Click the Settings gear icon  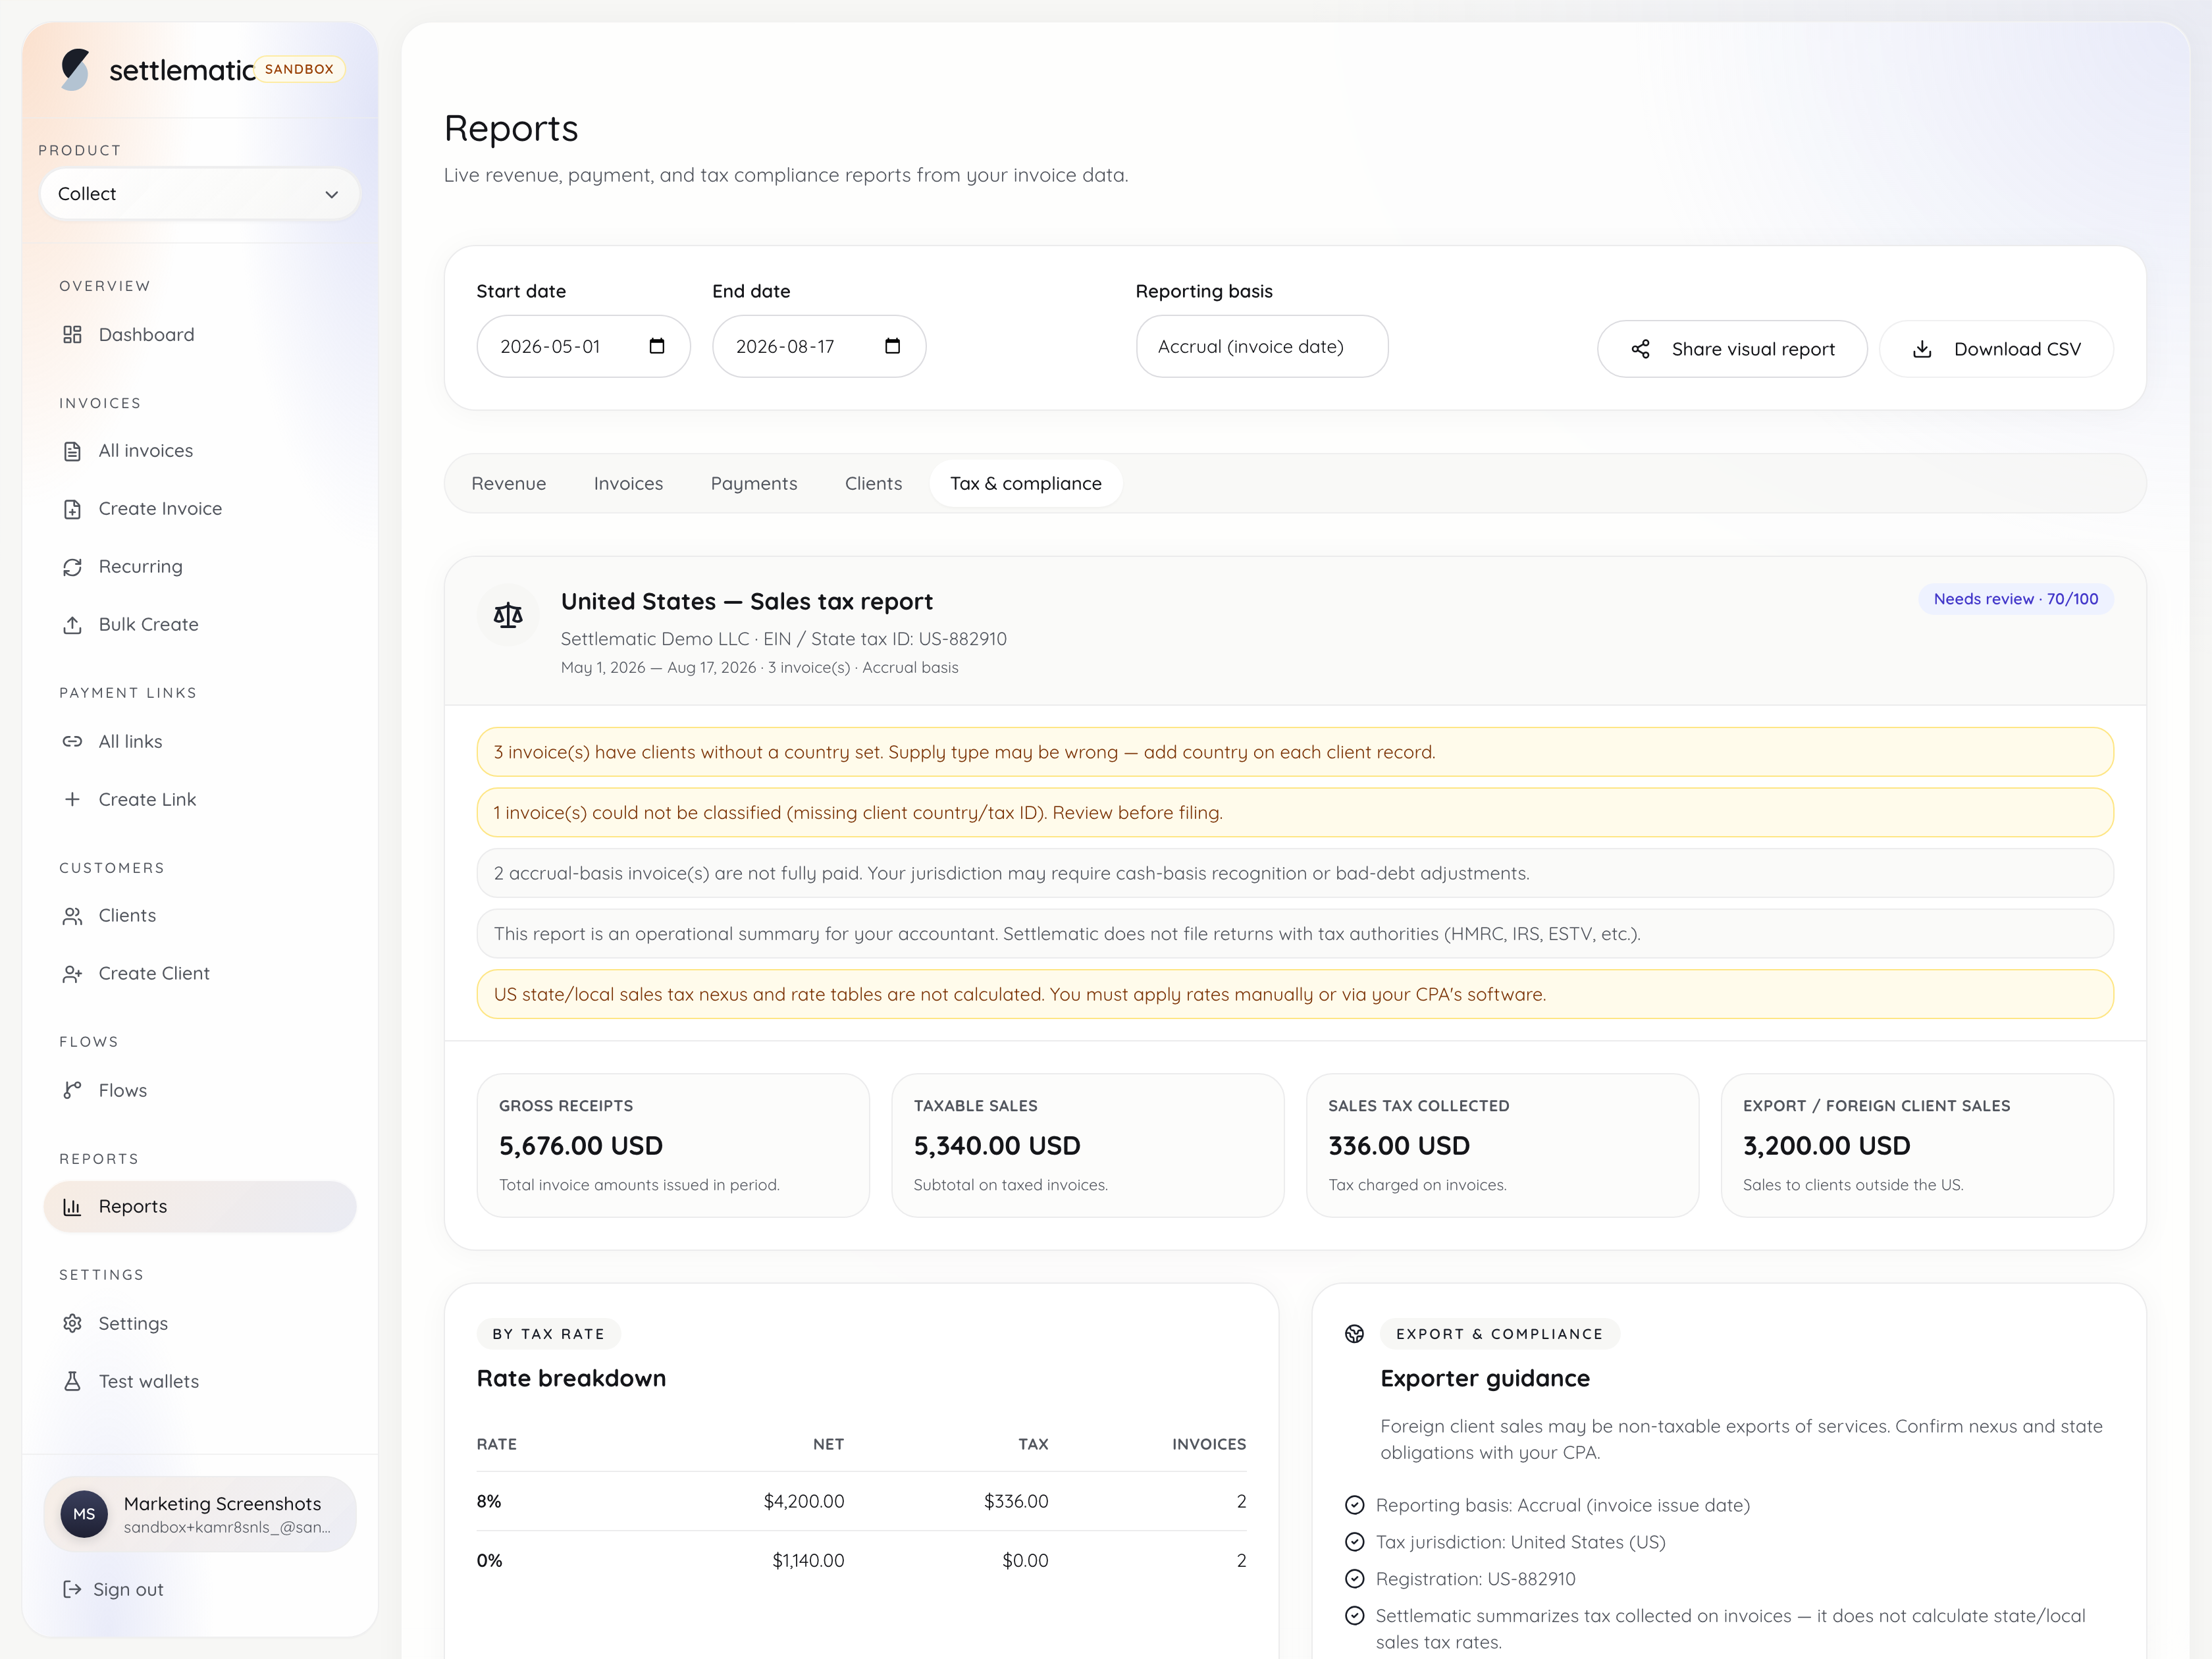(72, 1323)
